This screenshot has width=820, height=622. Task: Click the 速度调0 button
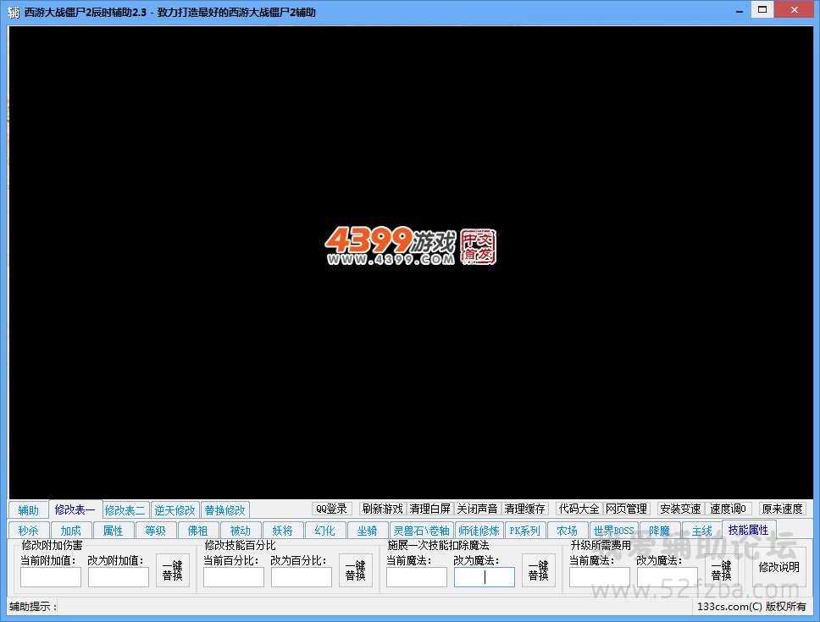coord(728,509)
